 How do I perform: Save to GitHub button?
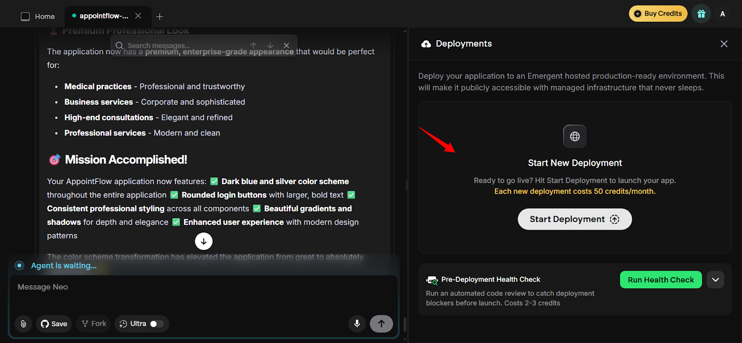54,324
